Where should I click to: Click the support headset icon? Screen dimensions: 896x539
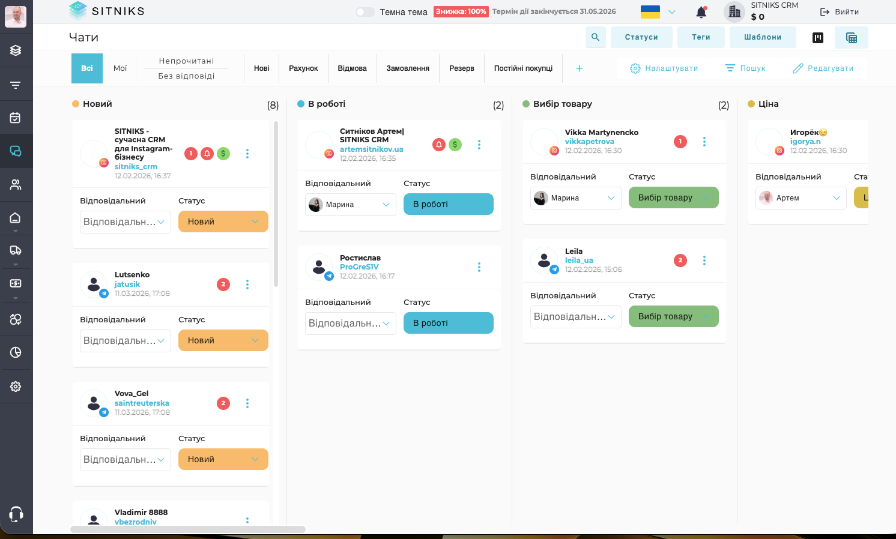[x=16, y=514]
